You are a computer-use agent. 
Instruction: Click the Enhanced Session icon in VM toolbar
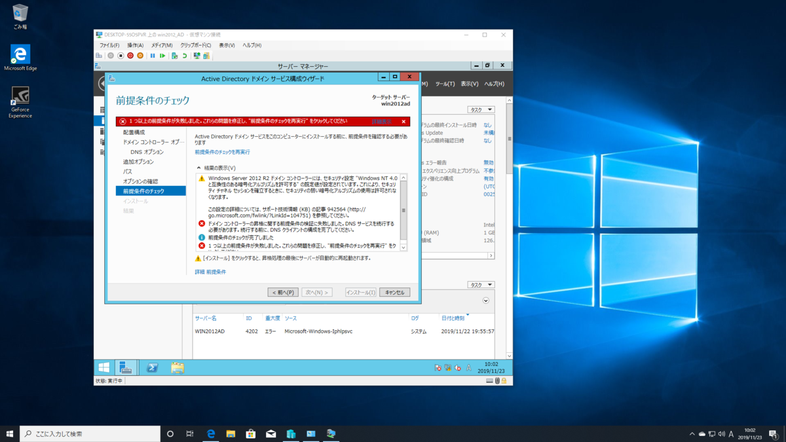click(196, 56)
